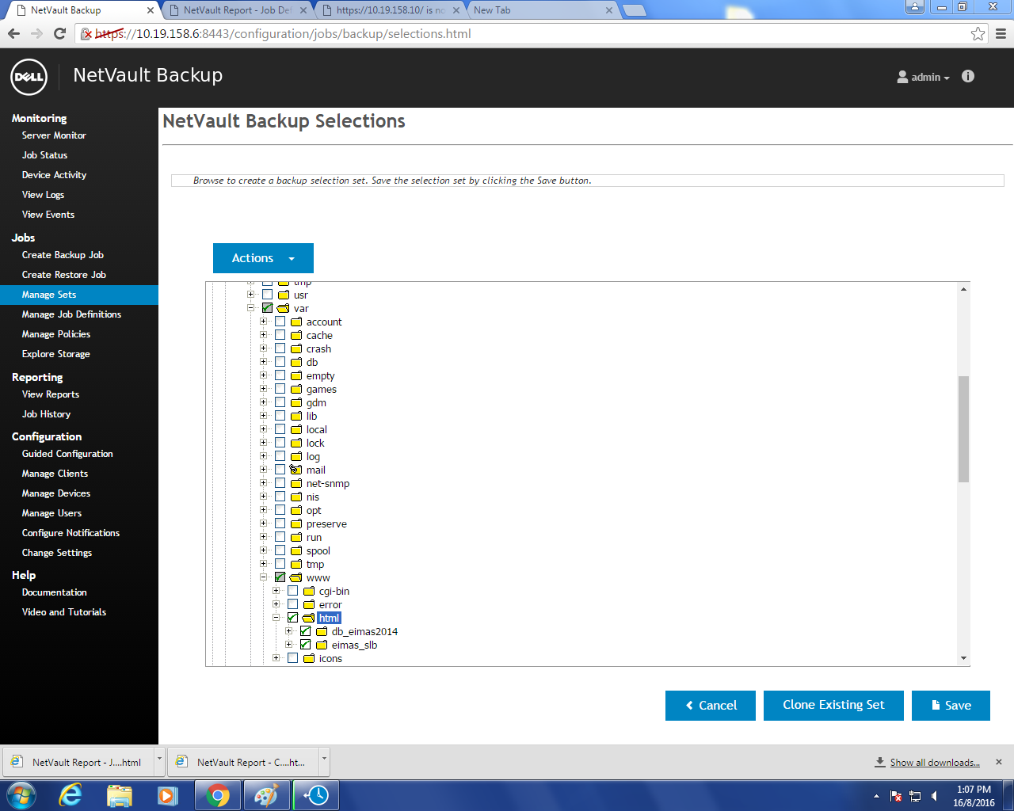This screenshot has width=1014, height=811.
Task: Click the admin user avatar icon
Action: [x=902, y=77]
